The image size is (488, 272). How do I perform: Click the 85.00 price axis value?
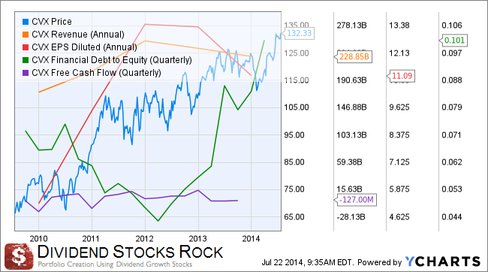[294, 162]
